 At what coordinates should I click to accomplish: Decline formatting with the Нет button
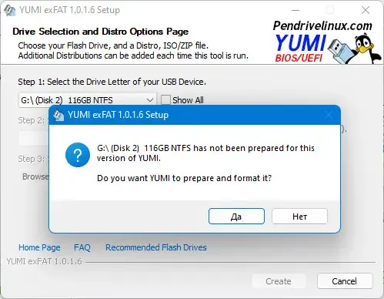tap(299, 217)
